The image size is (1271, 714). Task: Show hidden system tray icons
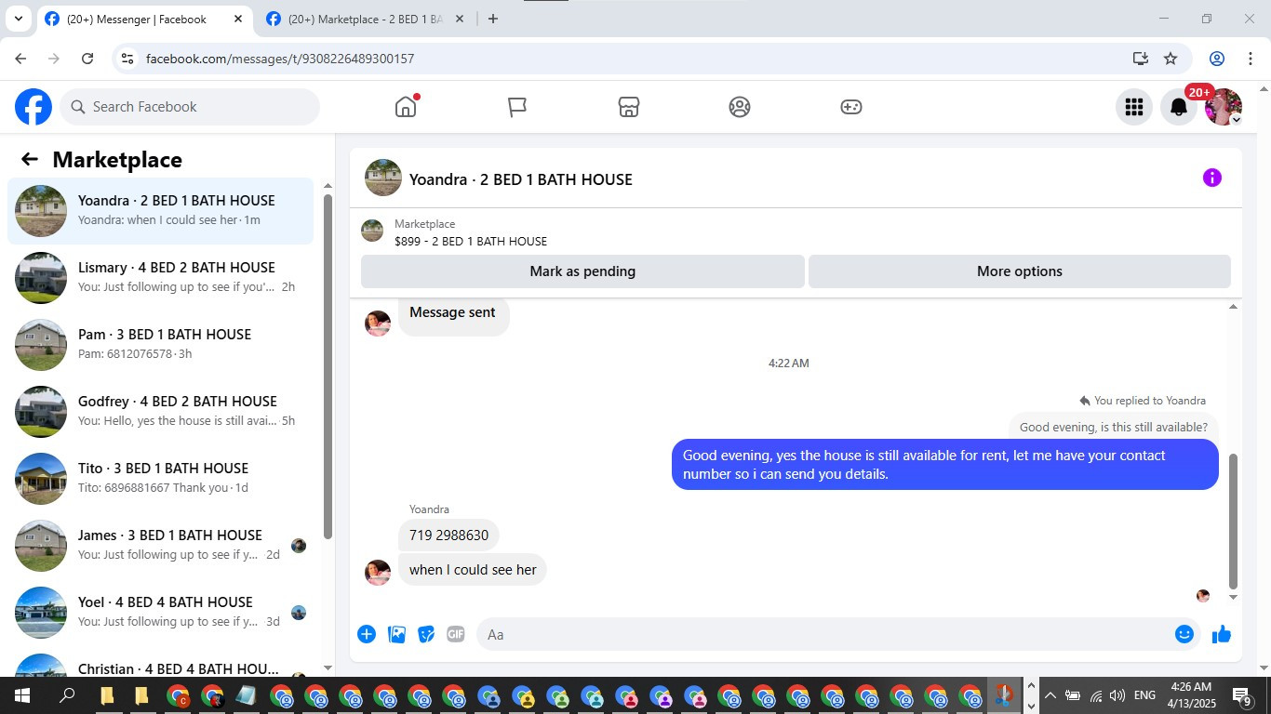click(1050, 695)
